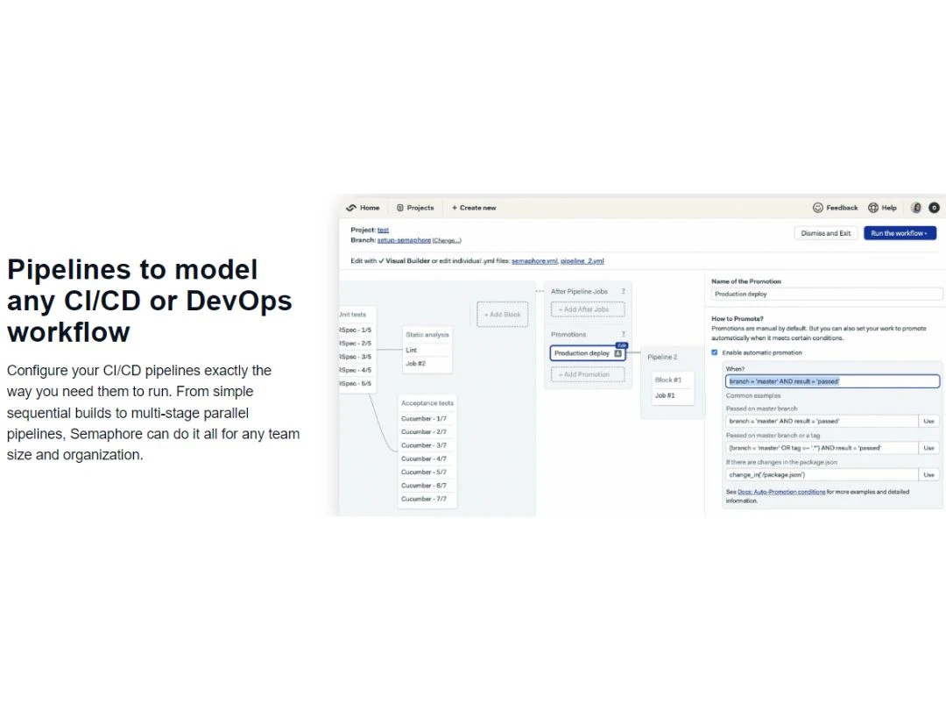Toggle the Enable automatic promotion checkbox
The width and height of the screenshot is (946, 710).
click(715, 352)
